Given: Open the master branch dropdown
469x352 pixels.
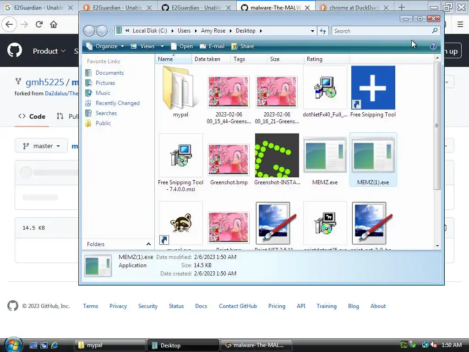Looking at the screenshot, I should click(41, 146).
